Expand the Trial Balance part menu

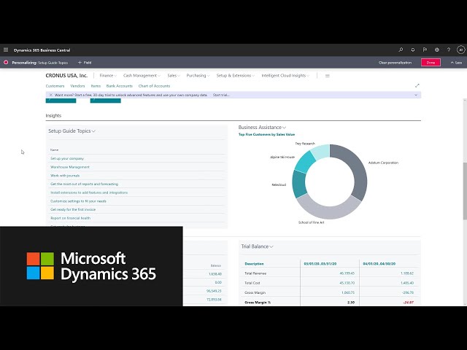273,246
